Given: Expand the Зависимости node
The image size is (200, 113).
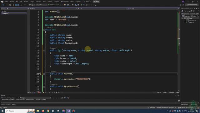Looking at the screenshot, I should tap(184, 20).
